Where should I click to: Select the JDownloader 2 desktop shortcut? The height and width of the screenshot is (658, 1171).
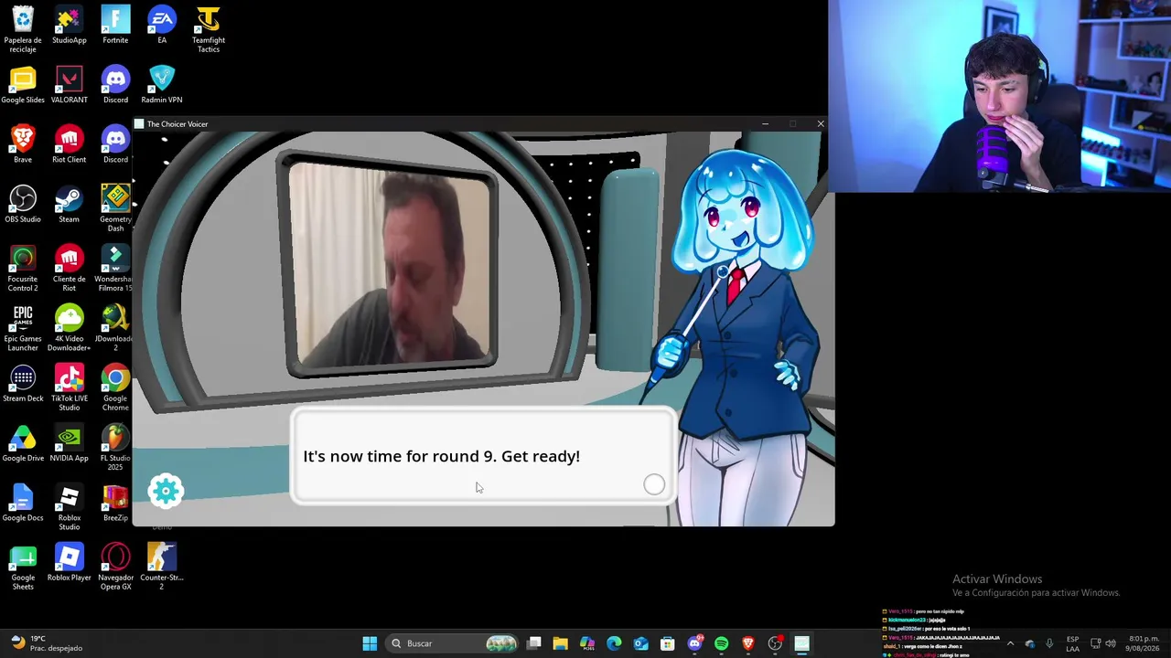pyautogui.click(x=115, y=328)
